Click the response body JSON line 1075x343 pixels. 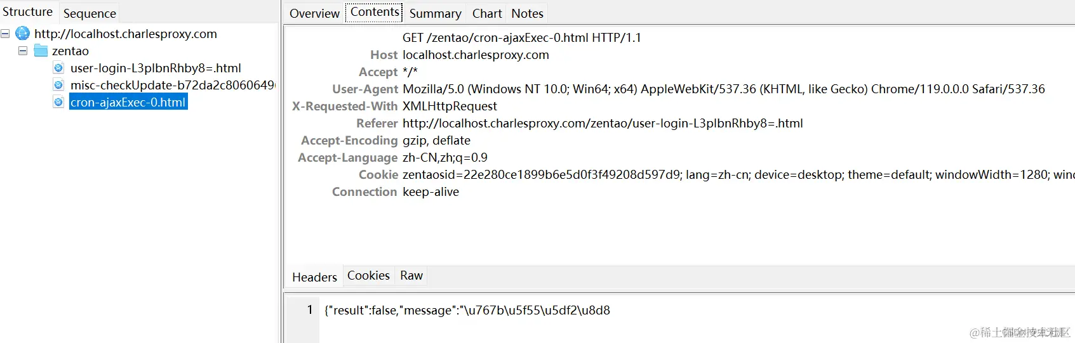pos(467,310)
